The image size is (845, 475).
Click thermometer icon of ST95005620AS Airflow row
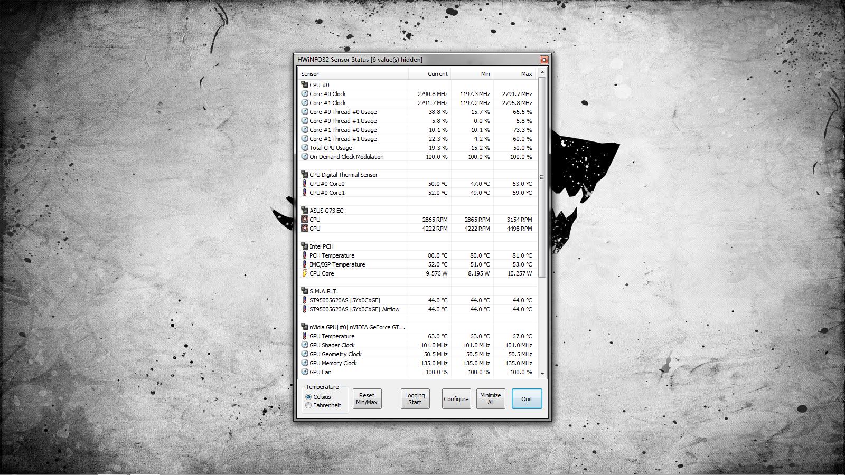pyautogui.click(x=305, y=309)
